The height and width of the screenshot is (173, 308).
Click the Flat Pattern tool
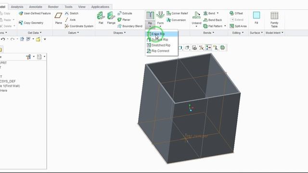pos(213,26)
